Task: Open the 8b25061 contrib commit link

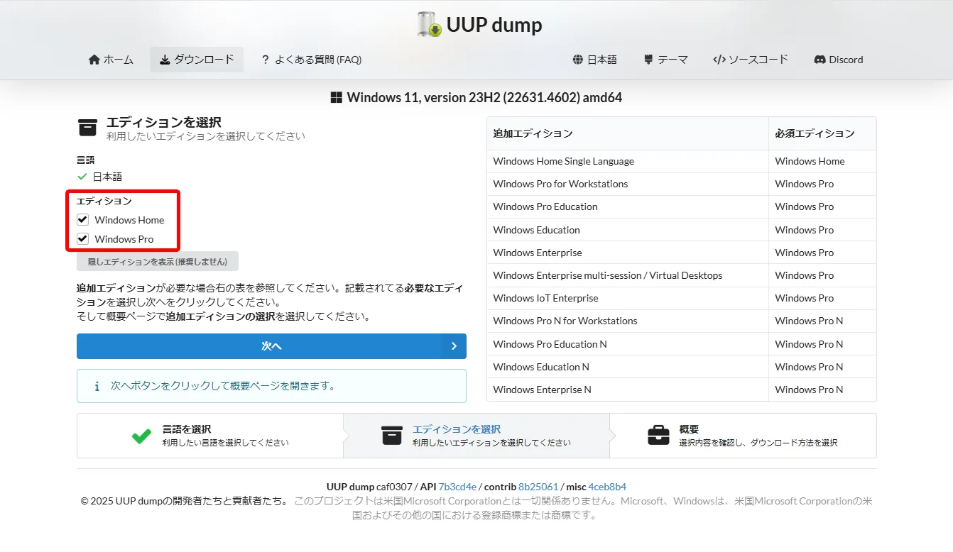Action: pos(538,487)
